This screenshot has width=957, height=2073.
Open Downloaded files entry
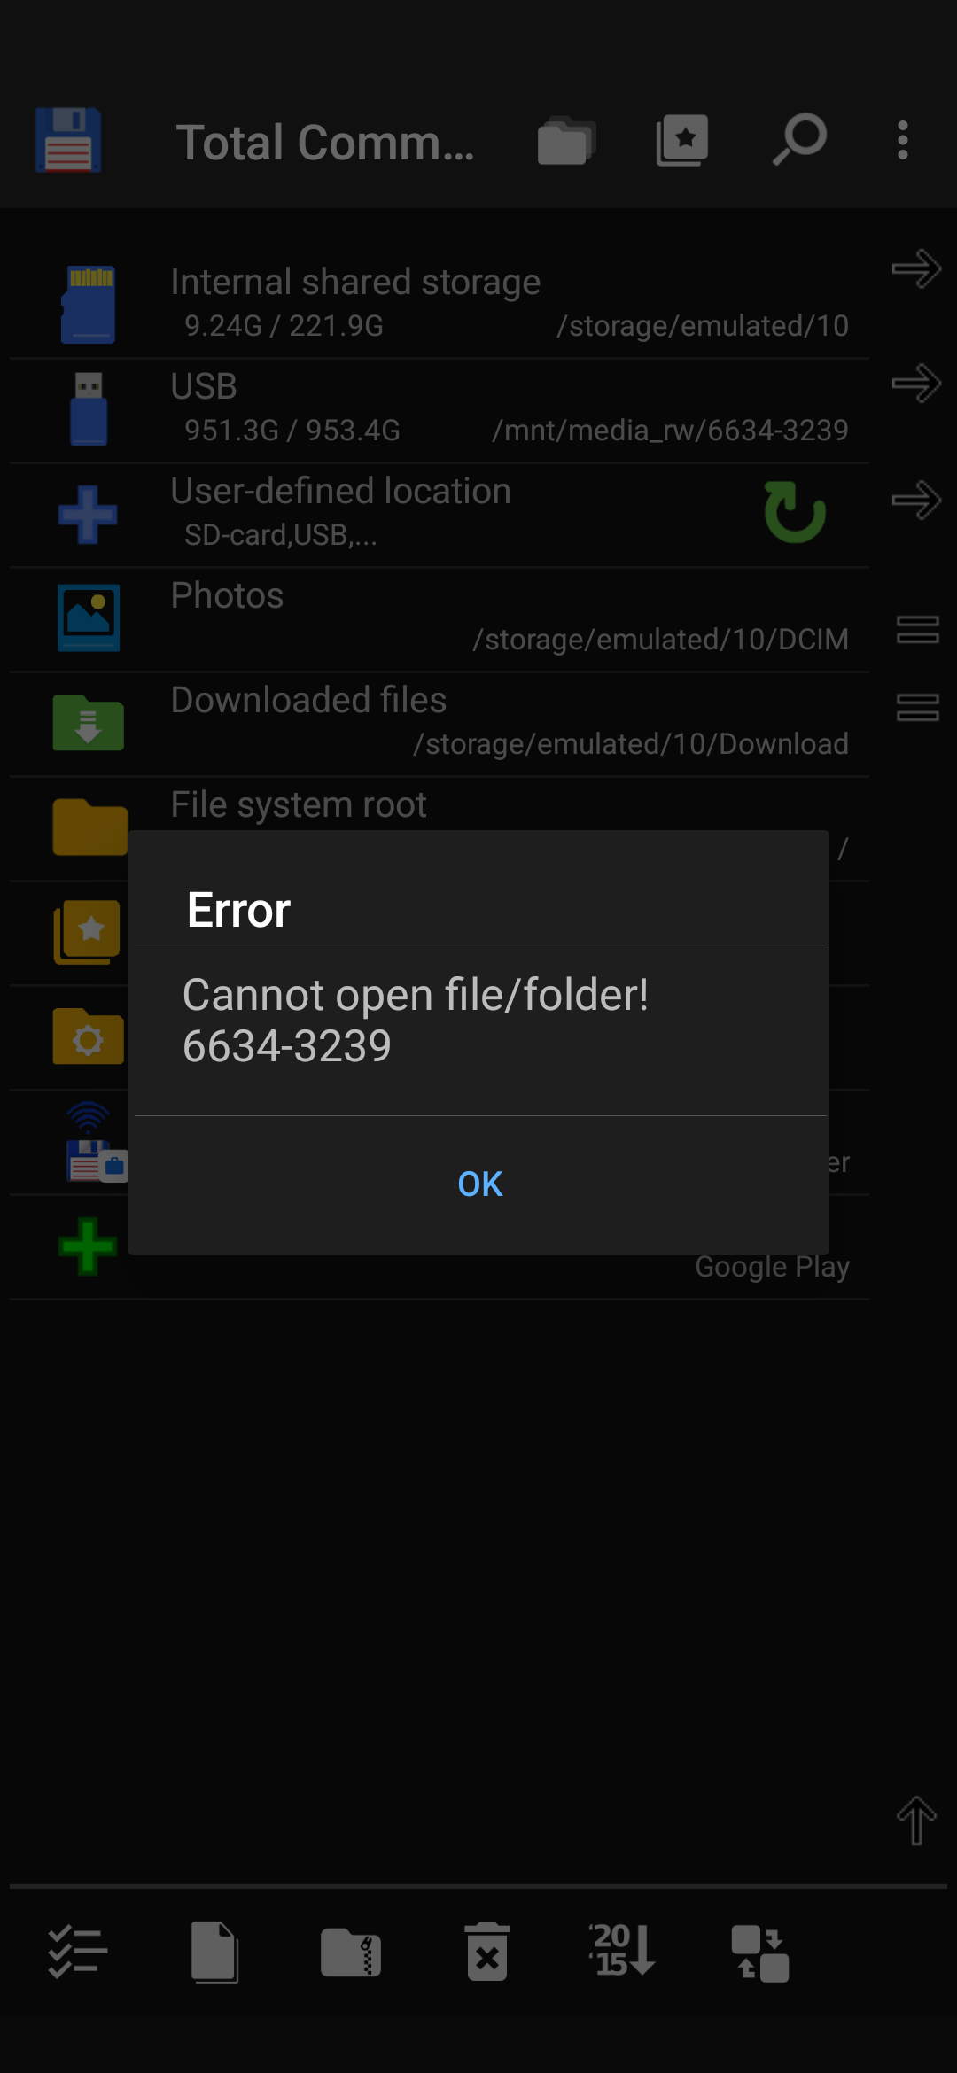pos(439,723)
